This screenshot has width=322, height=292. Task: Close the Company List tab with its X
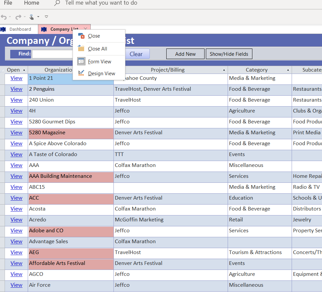tap(86, 29)
